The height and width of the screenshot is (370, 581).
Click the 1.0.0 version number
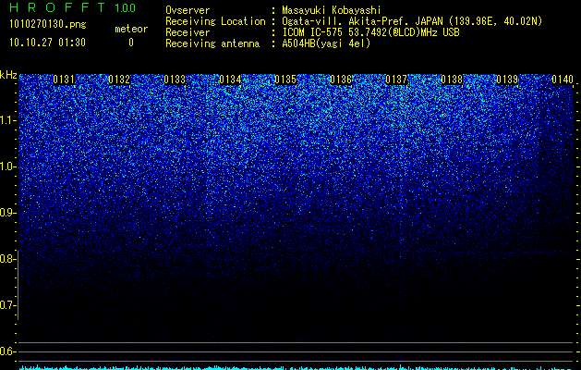pos(126,8)
